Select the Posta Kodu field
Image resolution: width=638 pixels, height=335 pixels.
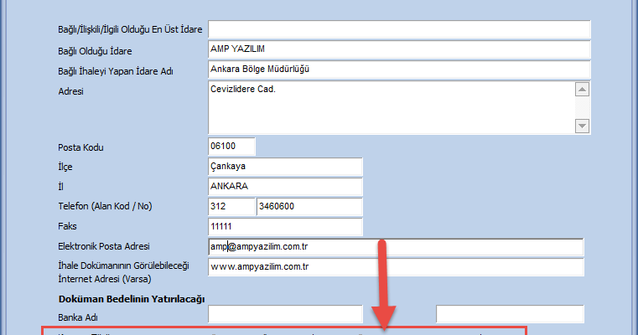point(231,147)
